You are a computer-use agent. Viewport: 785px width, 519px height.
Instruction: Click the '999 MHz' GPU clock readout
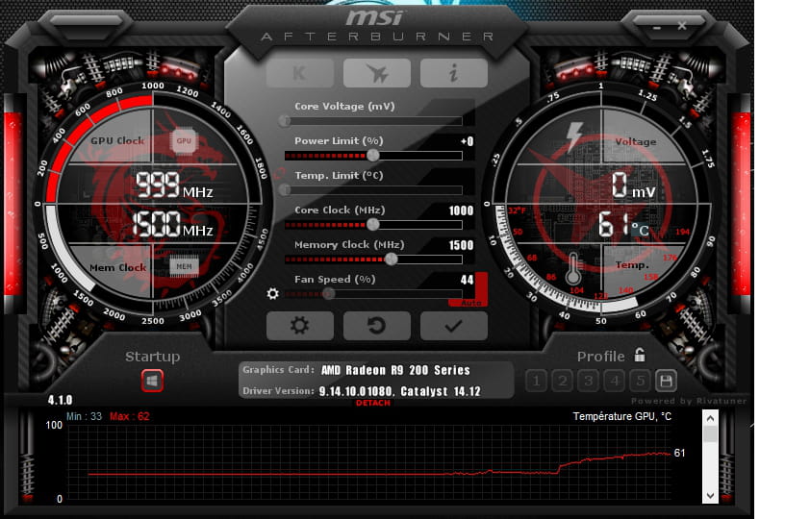point(174,185)
